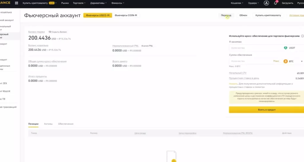Click the Макс link in collateral field
The image size is (304, 162).
(276, 61)
